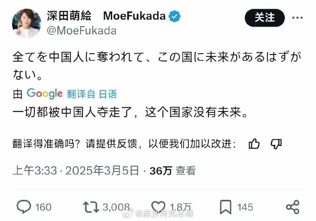This screenshot has width=316, height=221.
Task: Click the Google translate logo
Action: [44, 94]
